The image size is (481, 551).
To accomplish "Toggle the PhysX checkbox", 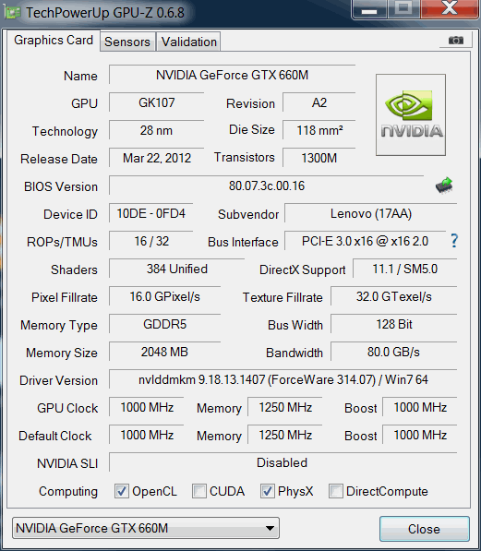I will coord(267,491).
